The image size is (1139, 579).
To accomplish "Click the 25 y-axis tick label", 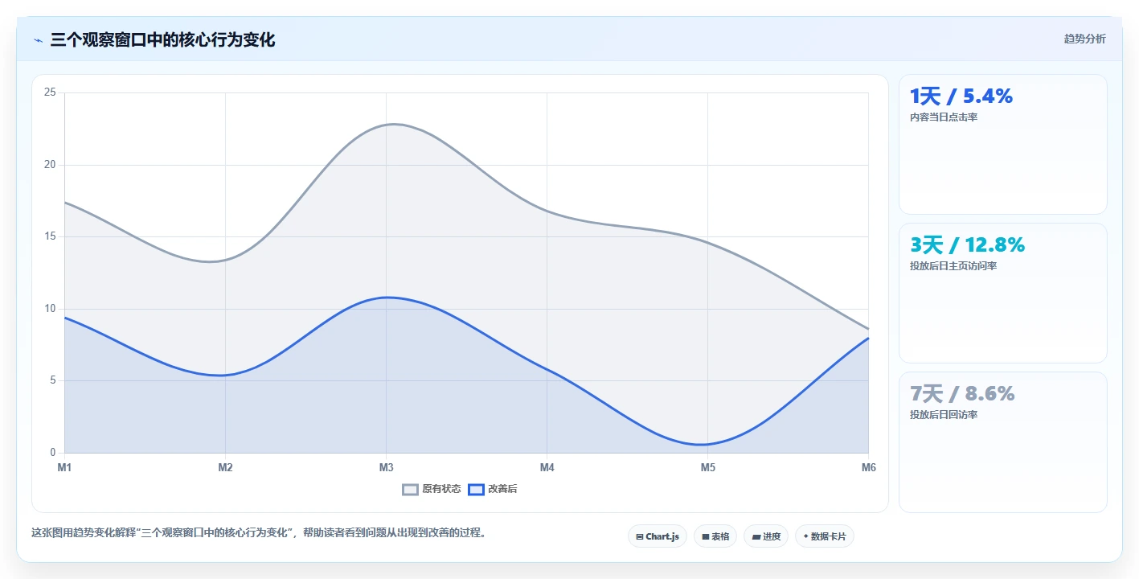I will 50,92.
